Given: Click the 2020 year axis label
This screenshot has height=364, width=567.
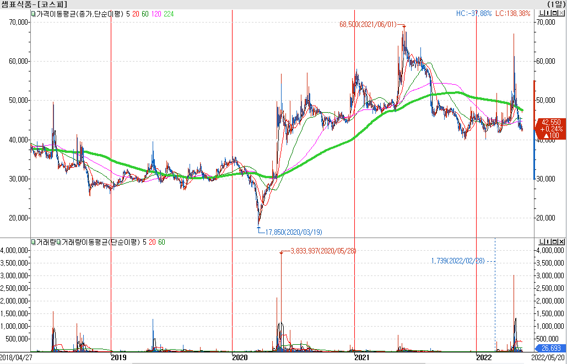Looking at the screenshot, I should tap(240, 357).
